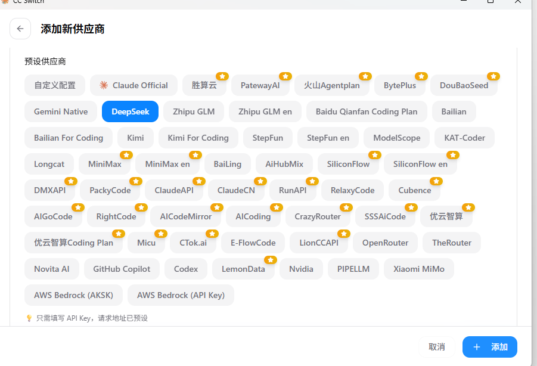Choose the PIPELLM preset
Viewport: 537px width, 366px height.
[x=353, y=269]
